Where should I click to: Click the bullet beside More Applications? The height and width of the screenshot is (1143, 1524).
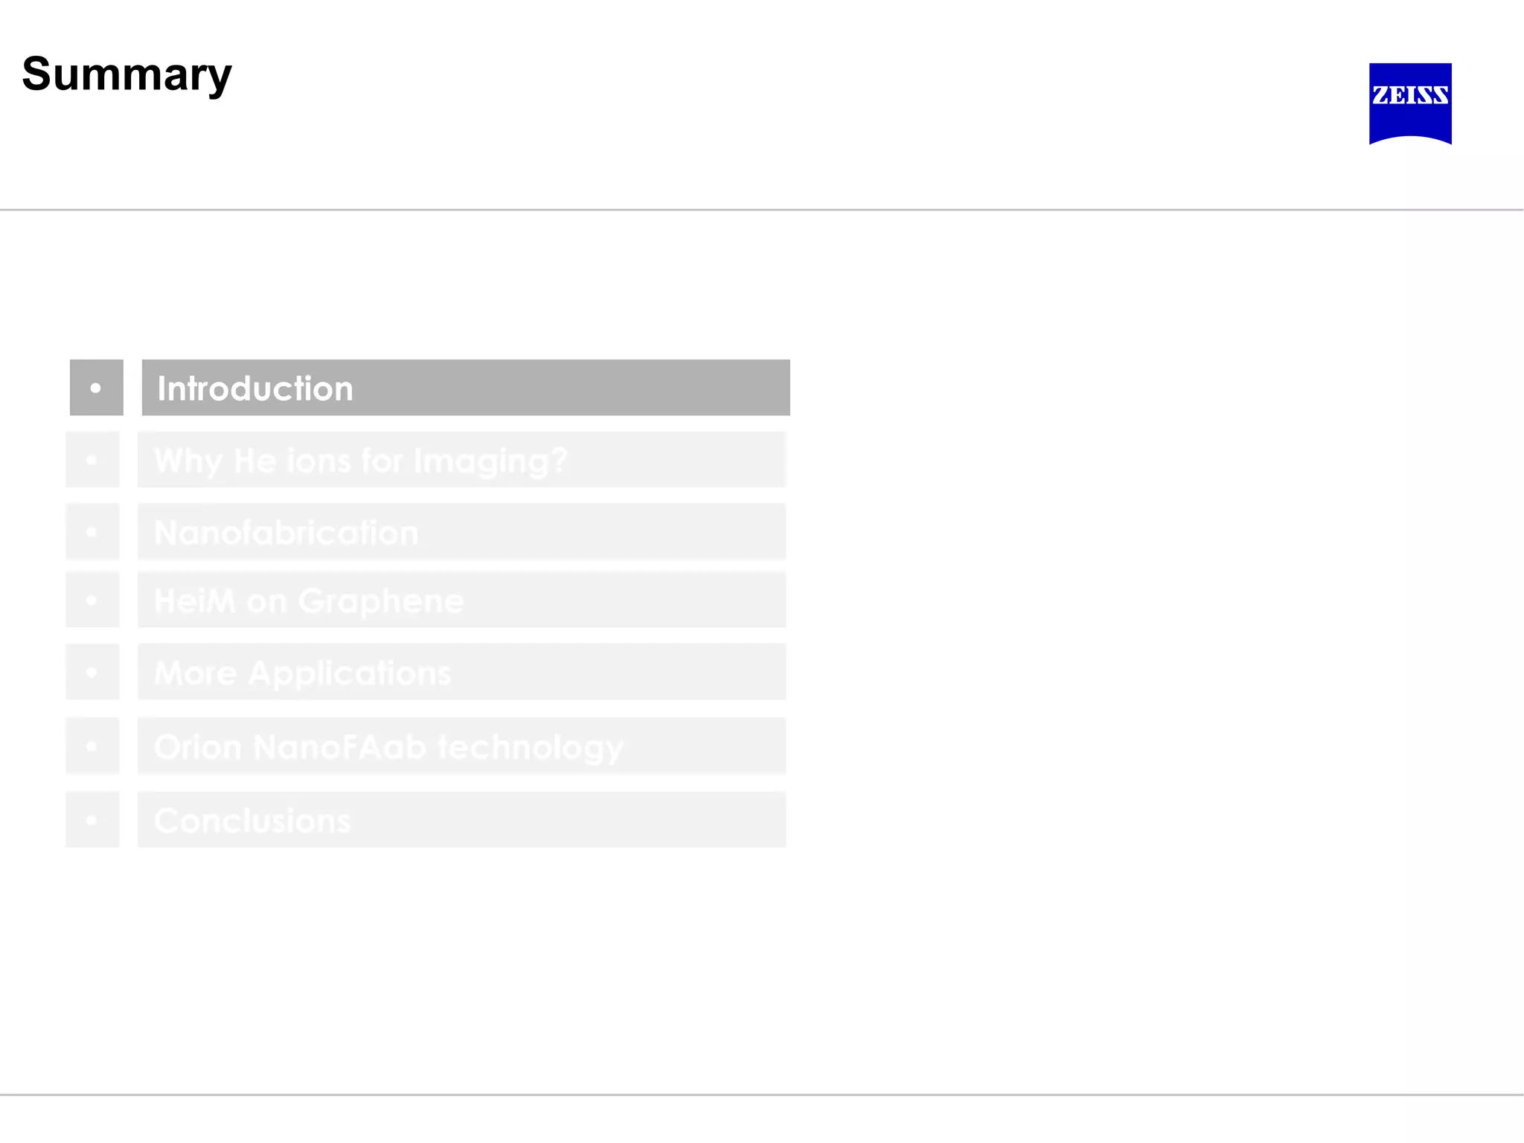click(x=92, y=672)
